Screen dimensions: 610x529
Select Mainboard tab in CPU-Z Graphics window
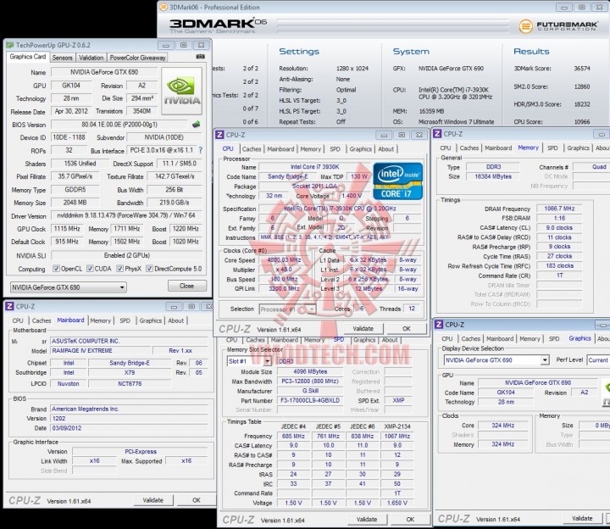click(x=500, y=338)
